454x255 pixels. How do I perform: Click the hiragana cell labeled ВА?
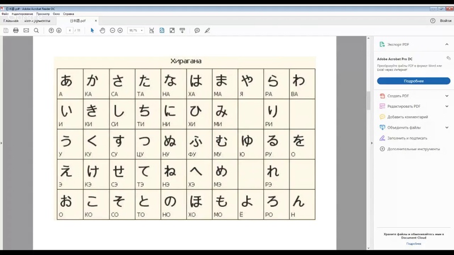(x=302, y=84)
